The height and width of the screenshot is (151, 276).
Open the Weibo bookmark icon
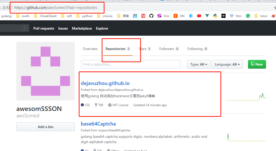(273, 16)
